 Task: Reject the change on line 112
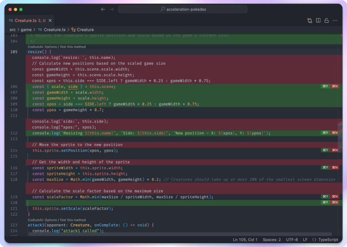pos(335,133)
